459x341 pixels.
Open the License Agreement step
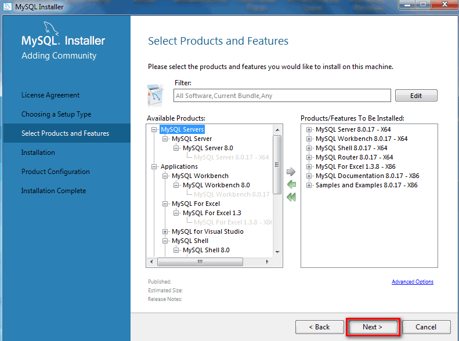tap(50, 95)
